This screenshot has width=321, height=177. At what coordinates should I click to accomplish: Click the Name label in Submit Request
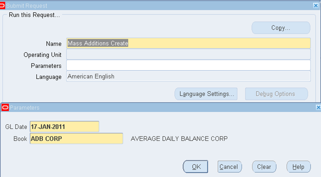click(53, 44)
